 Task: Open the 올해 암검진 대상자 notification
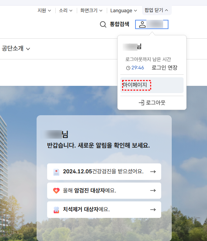point(104,190)
